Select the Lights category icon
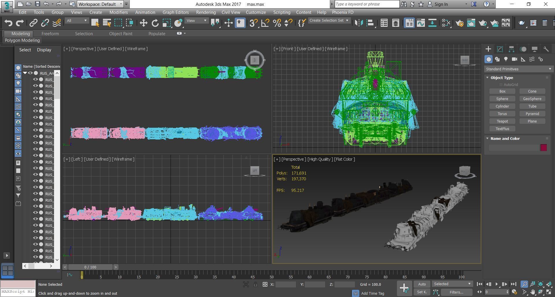Viewport: 555px width, 297px height. click(506, 59)
